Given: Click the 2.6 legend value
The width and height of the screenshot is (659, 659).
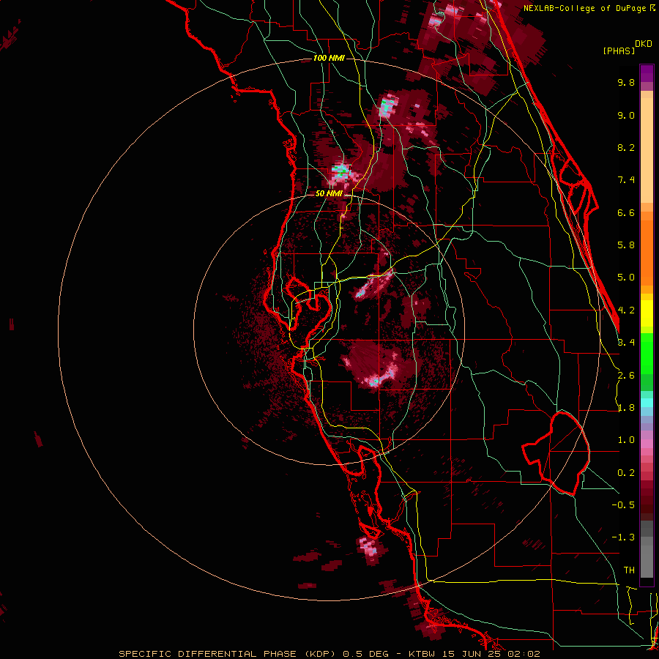Looking at the screenshot, I should (x=626, y=376).
